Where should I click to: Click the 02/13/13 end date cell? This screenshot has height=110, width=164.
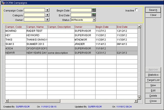click(x=127, y=53)
